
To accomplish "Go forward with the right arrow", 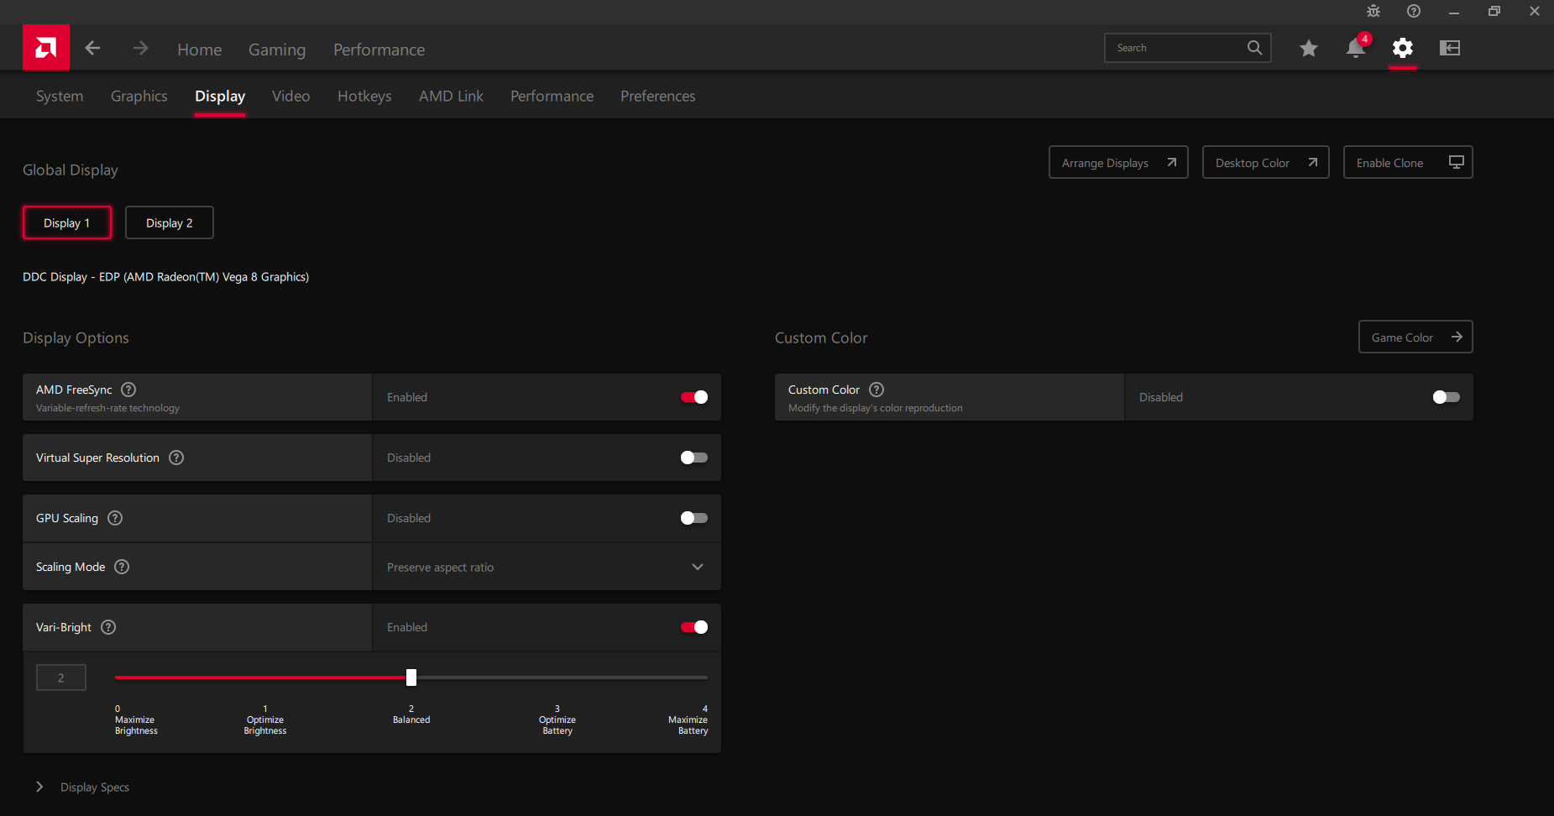I will (140, 48).
